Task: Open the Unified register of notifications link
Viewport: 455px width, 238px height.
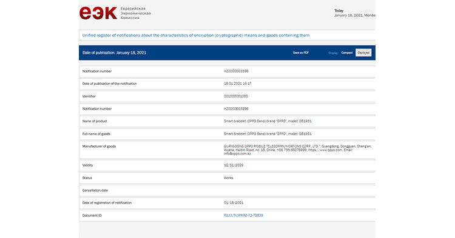Action: [x=196, y=35]
